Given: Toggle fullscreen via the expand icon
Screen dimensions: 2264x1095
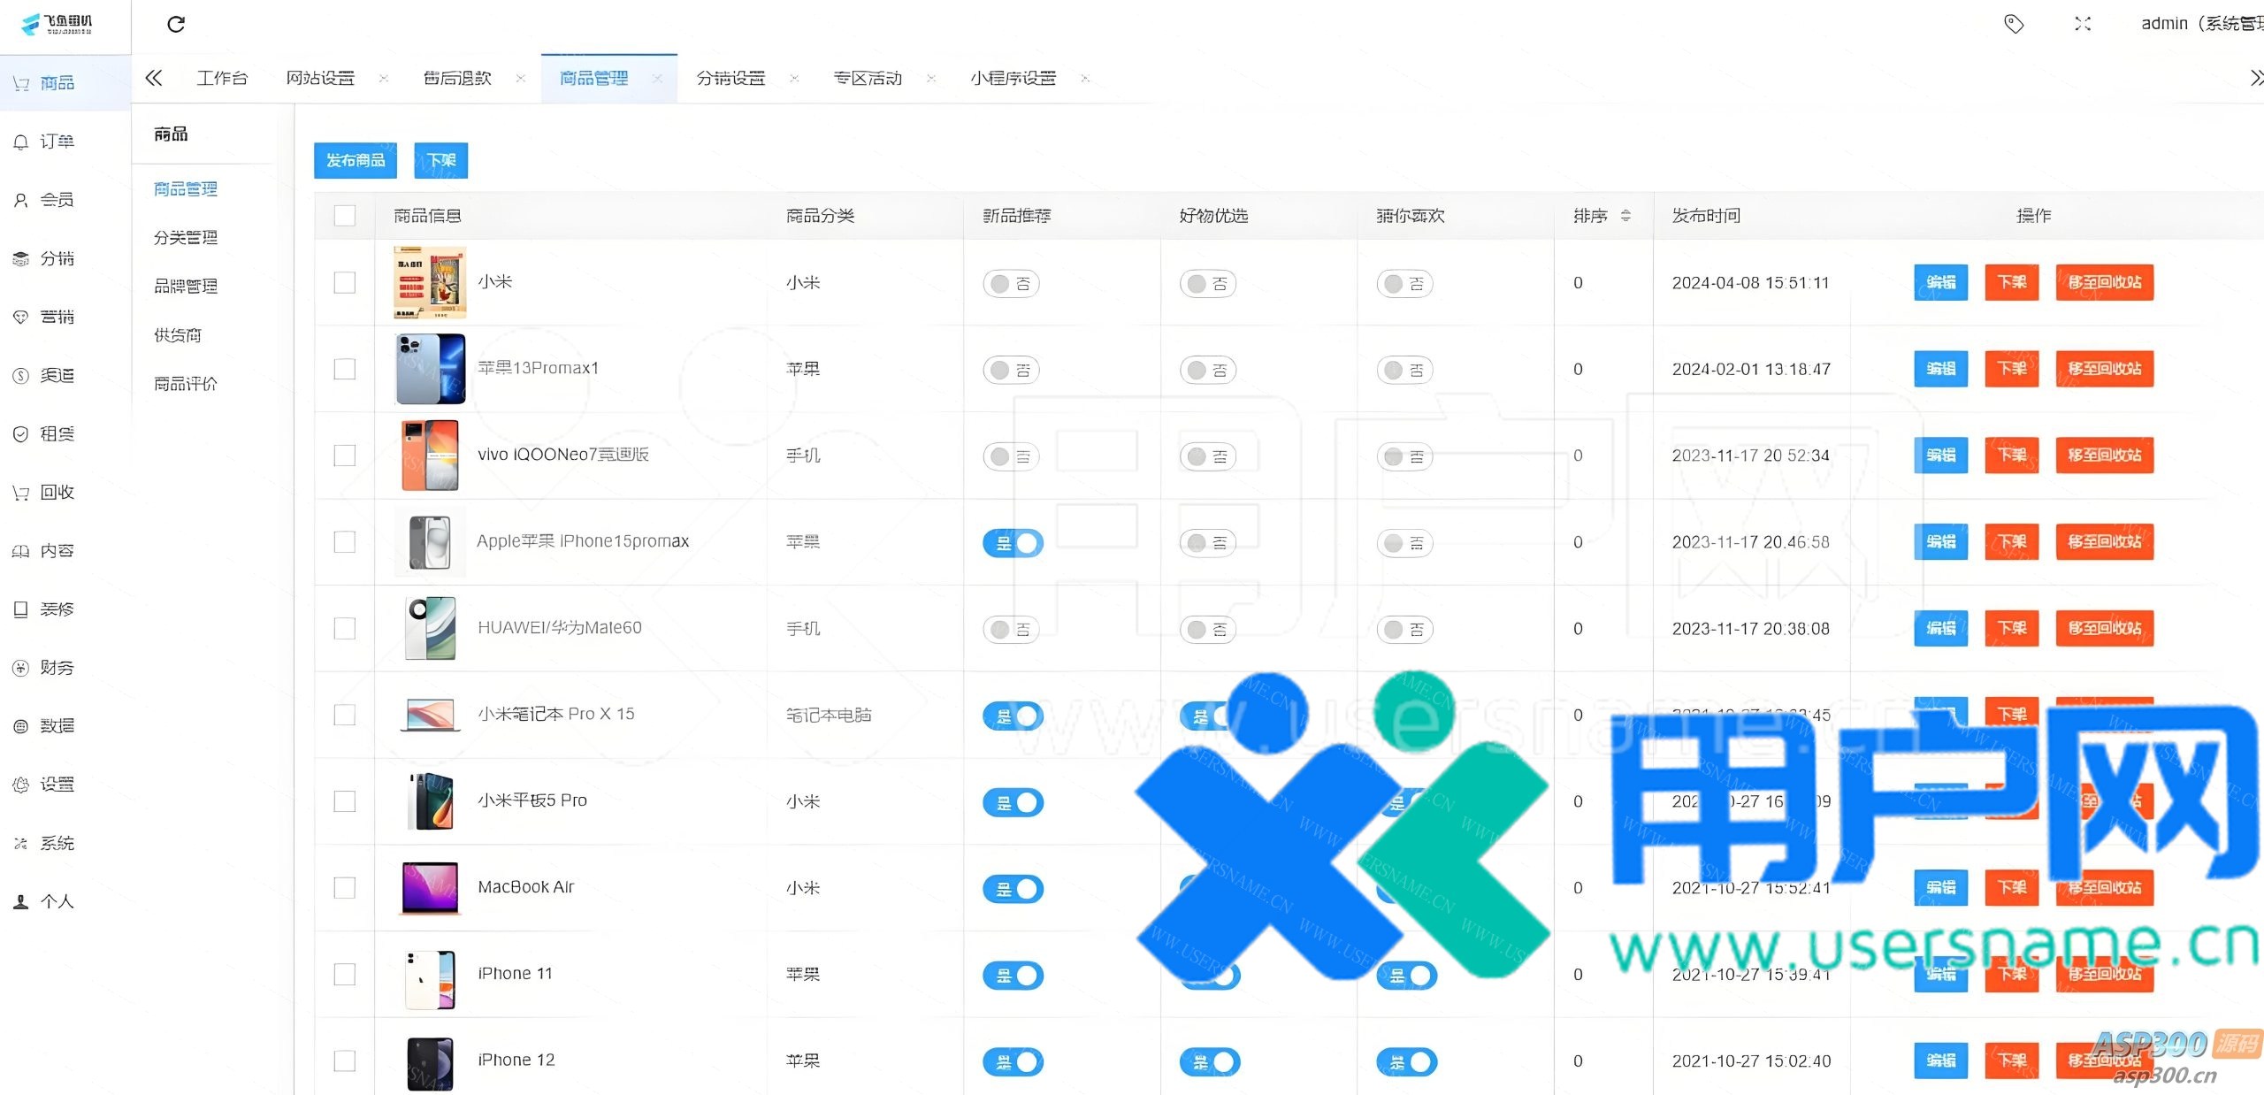Looking at the screenshot, I should click(x=2082, y=24).
